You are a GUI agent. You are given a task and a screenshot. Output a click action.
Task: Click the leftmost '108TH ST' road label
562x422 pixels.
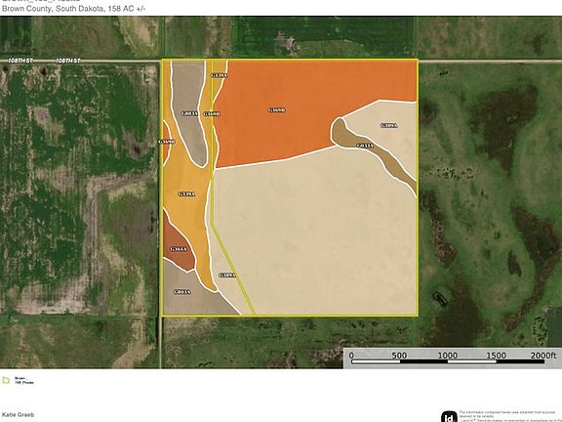(20, 61)
